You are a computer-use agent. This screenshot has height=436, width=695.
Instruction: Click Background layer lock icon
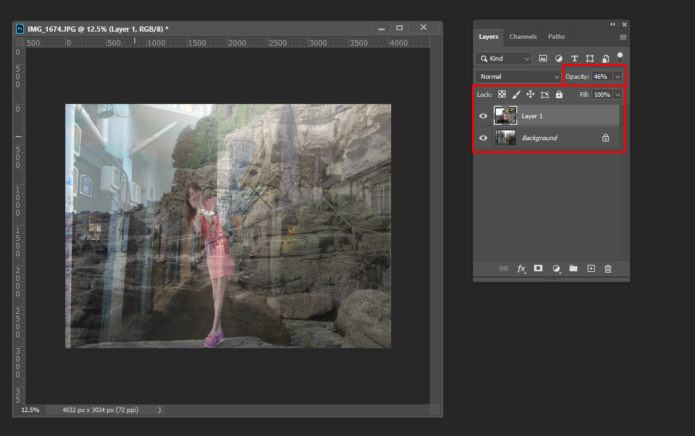pos(606,138)
